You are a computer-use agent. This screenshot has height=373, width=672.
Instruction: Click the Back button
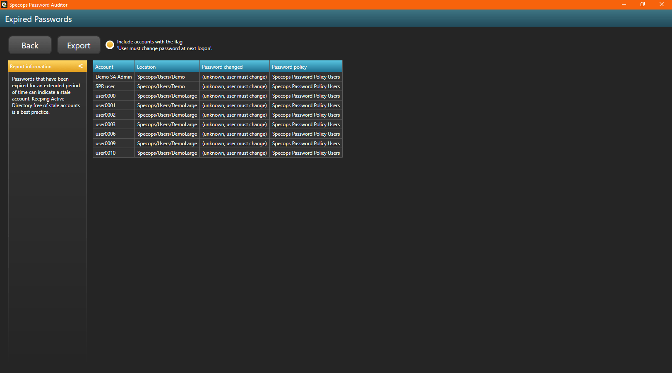30,45
